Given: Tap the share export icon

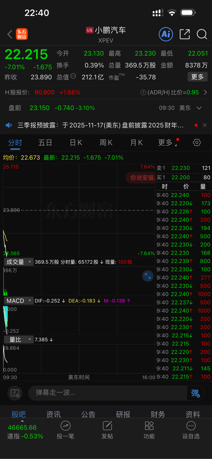Looking at the screenshot, I should pyautogui.click(x=185, y=34).
